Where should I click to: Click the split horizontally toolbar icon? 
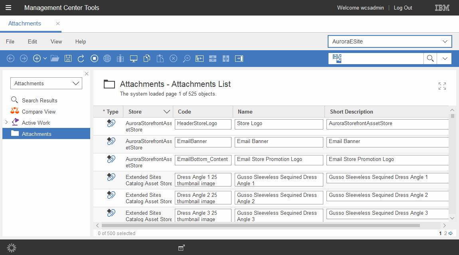coord(226,59)
